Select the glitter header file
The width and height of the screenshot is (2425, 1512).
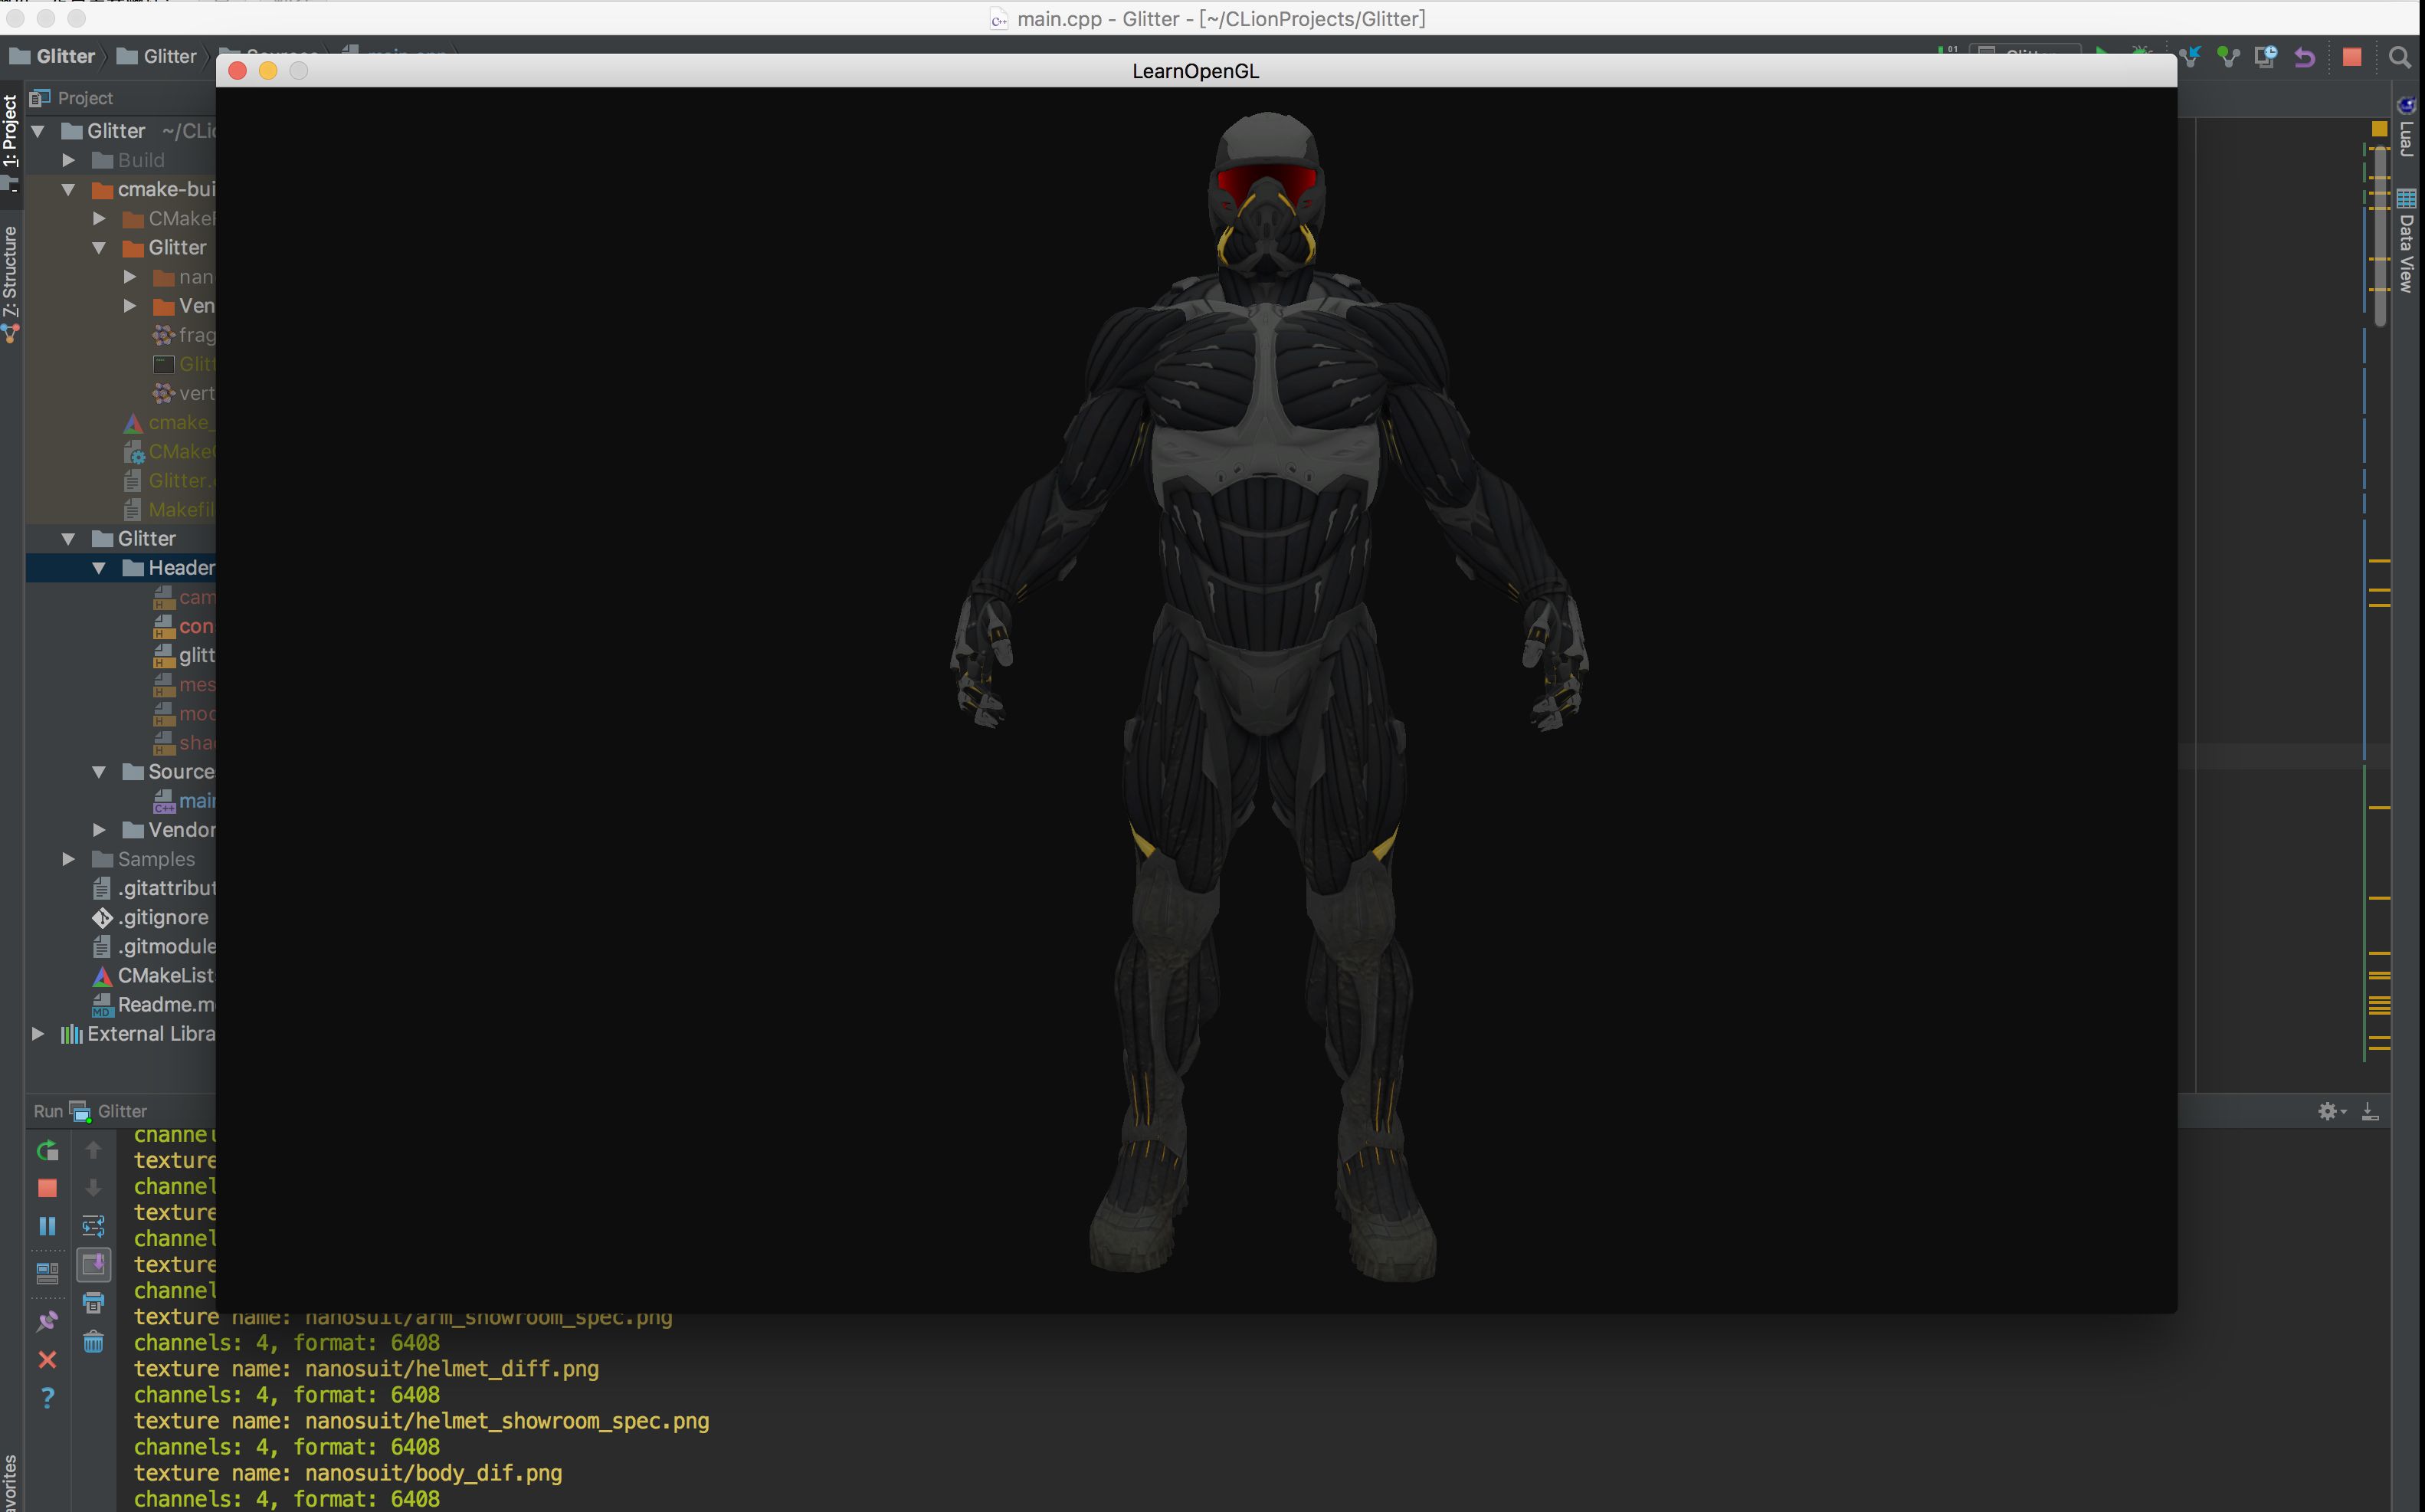(x=185, y=655)
